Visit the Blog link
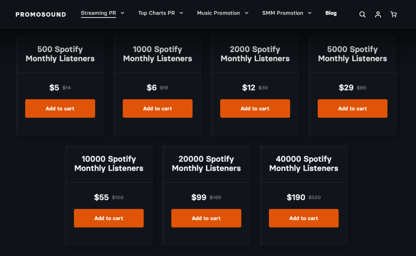The image size is (416, 256). click(x=331, y=13)
